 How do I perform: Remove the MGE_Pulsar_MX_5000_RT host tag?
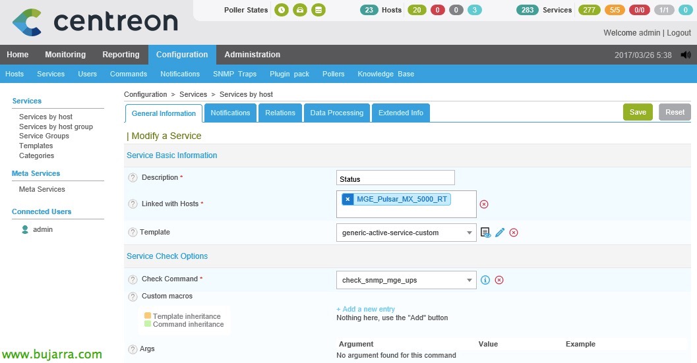pyautogui.click(x=348, y=199)
